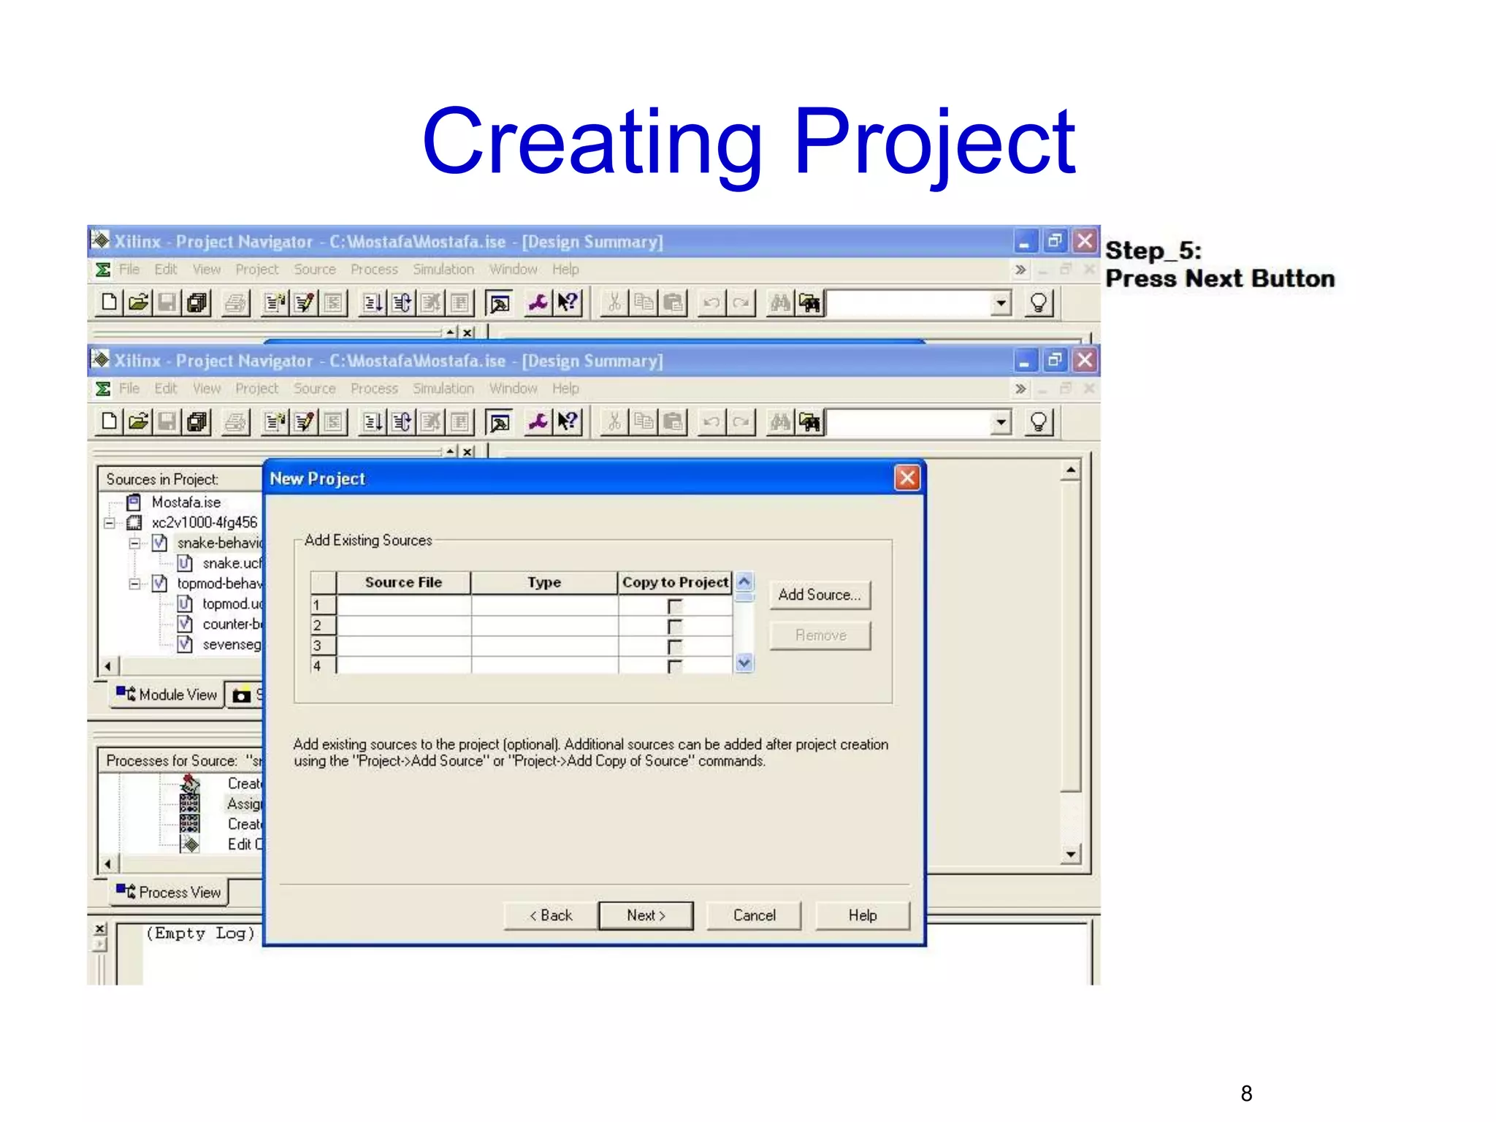
Task: Collapse the topmod-behav tree node
Action: pos(134,584)
